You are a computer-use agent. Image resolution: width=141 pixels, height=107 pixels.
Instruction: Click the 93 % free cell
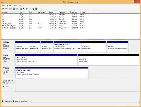point(81,23)
